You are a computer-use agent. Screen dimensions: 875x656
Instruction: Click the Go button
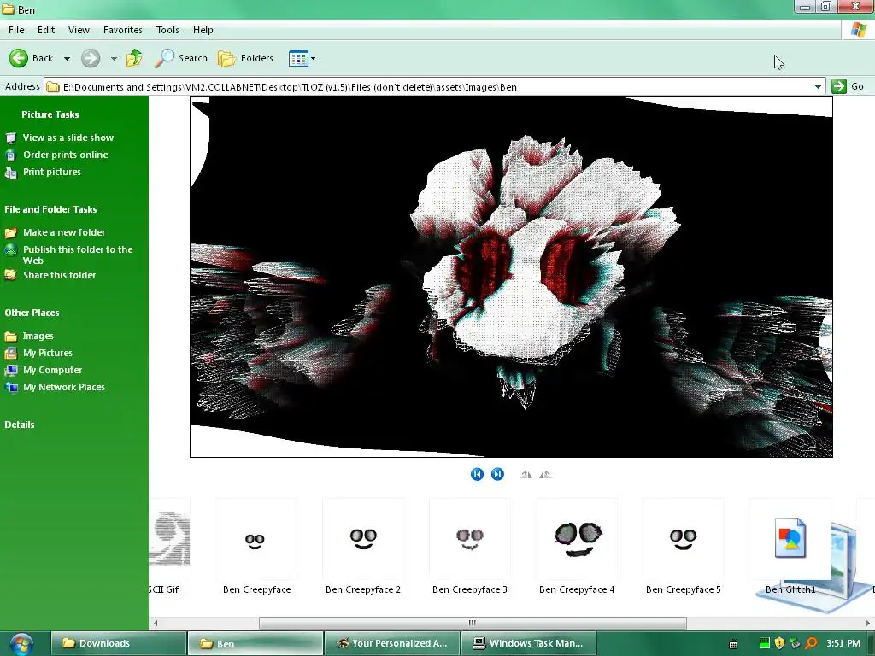click(848, 86)
